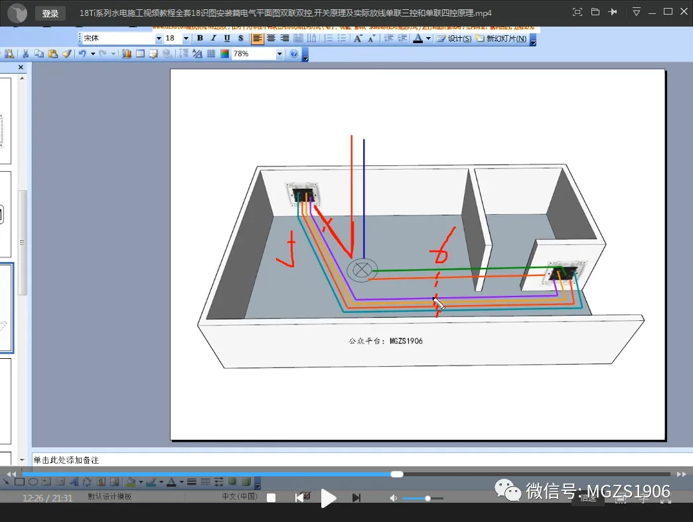Select the Oval drawing tool
This screenshot has height=522, width=693.
coord(33,482)
